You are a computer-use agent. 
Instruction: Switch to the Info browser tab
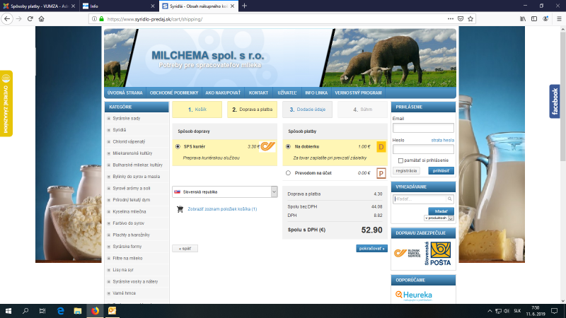click(x=118, y=6)
